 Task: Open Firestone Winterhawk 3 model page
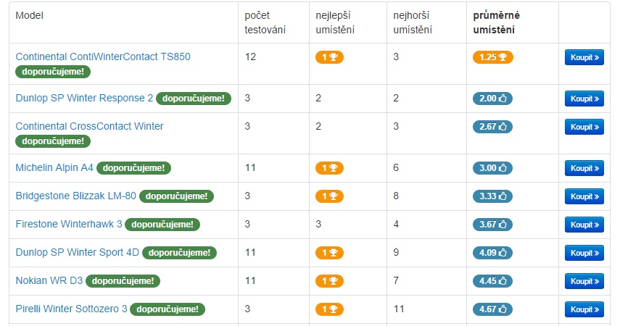69,225
